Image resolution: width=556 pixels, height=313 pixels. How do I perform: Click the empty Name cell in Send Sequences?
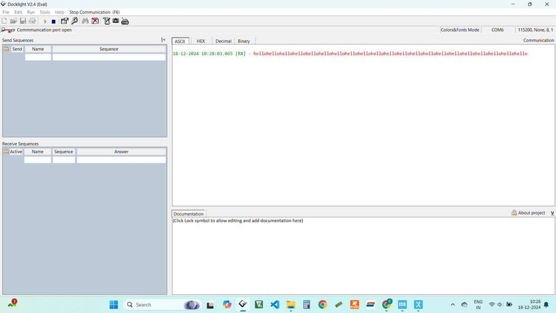pyautogui.click(x=38, y=57)
